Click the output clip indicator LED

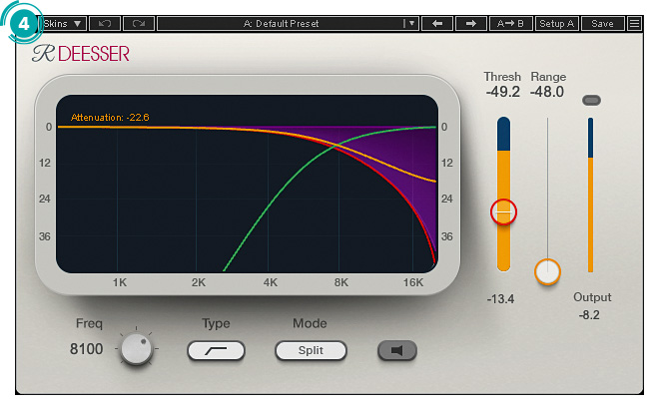click(x=591, y=100)
